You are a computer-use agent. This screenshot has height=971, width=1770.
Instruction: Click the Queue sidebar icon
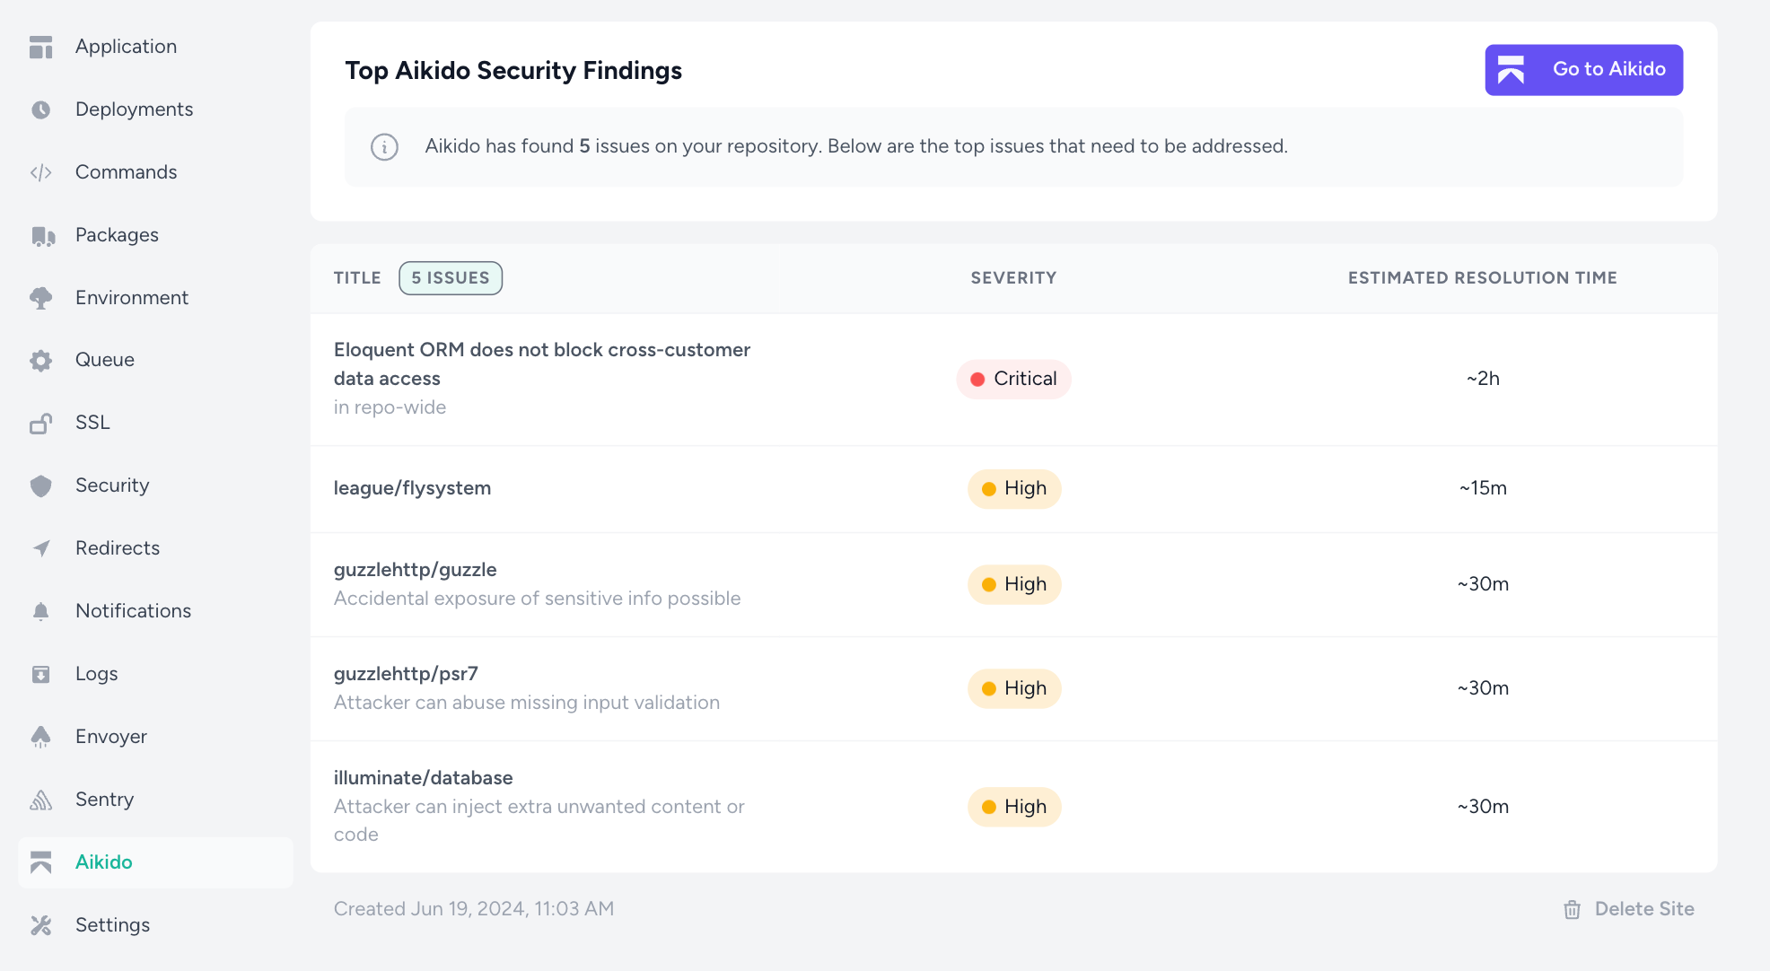point(43,359)
